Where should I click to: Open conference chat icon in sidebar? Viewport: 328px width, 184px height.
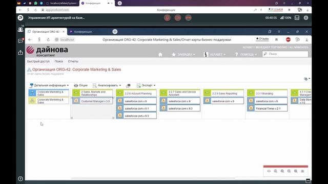click(20, 41)
